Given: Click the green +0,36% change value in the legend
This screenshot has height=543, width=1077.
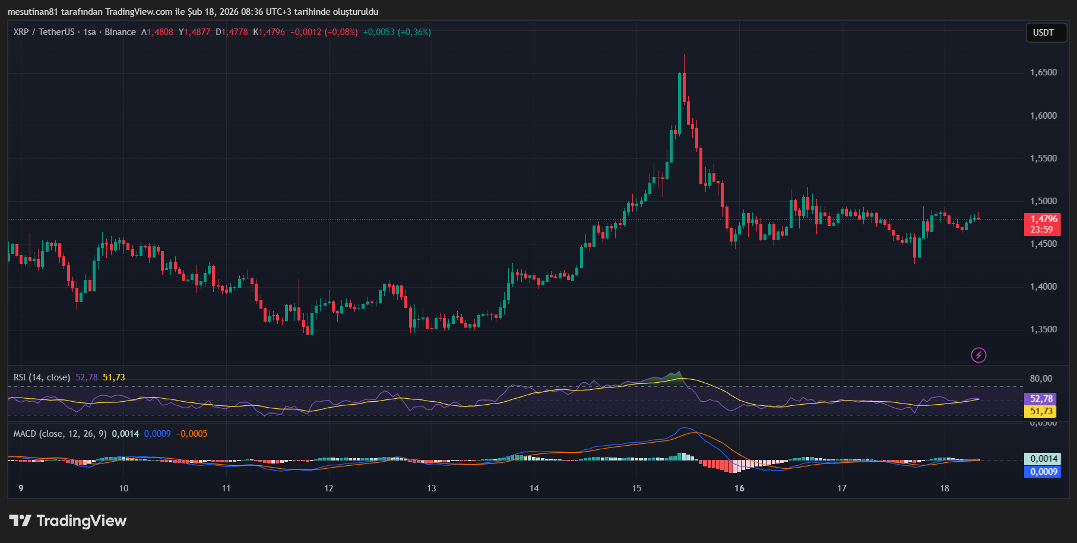Looking at the screenshot, I should (x=414, y=32).
